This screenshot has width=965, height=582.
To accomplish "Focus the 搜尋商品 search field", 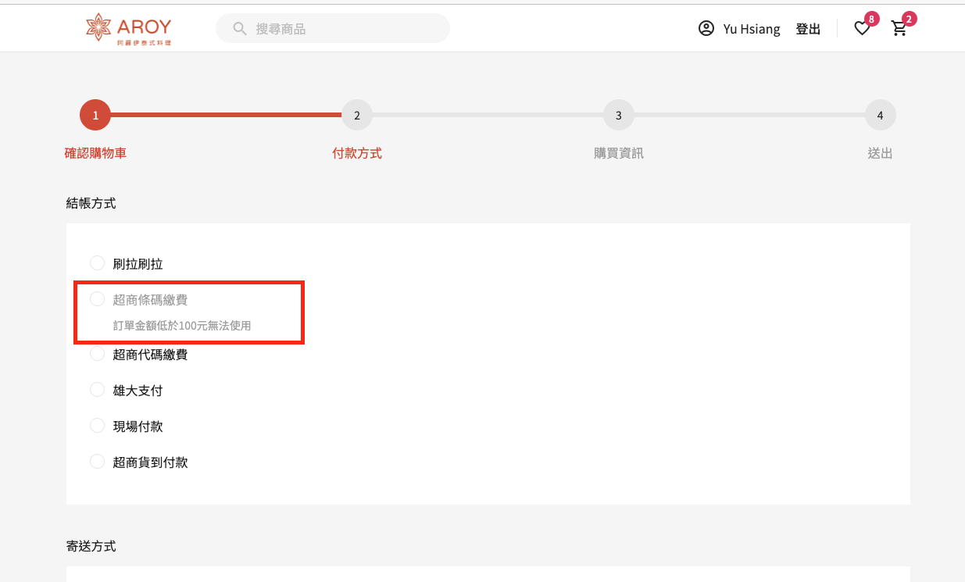I will click(344, 29).
